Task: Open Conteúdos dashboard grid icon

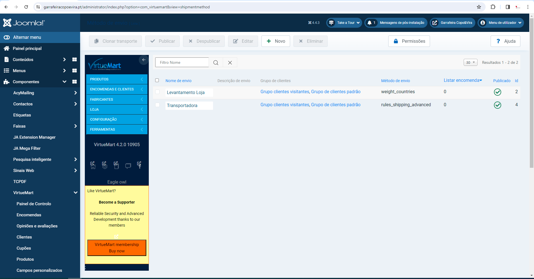Action: [75, 60]
